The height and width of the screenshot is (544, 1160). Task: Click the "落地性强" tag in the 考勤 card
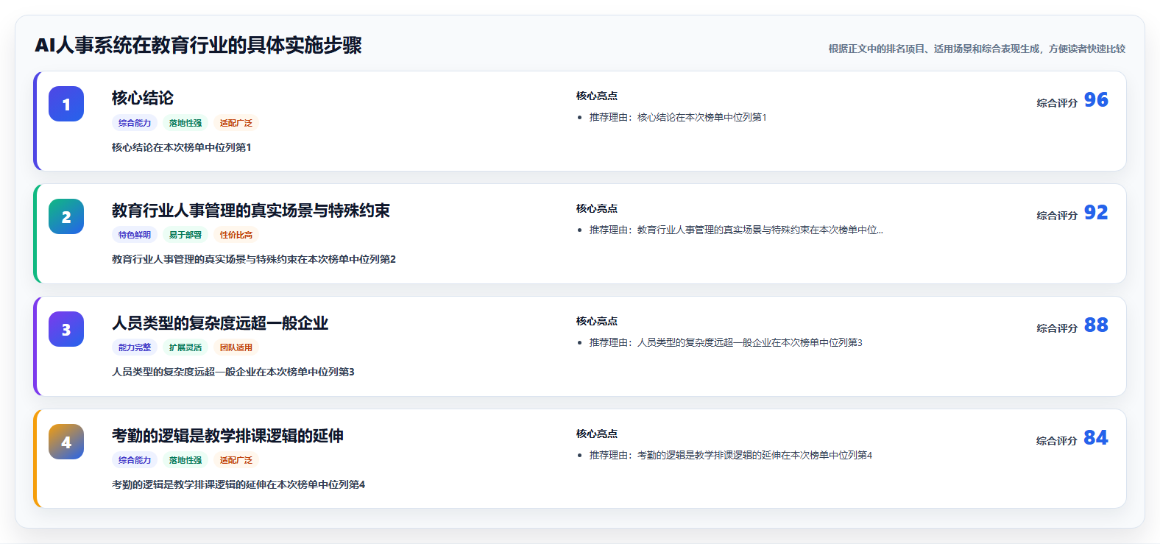[x=185, y=460]
